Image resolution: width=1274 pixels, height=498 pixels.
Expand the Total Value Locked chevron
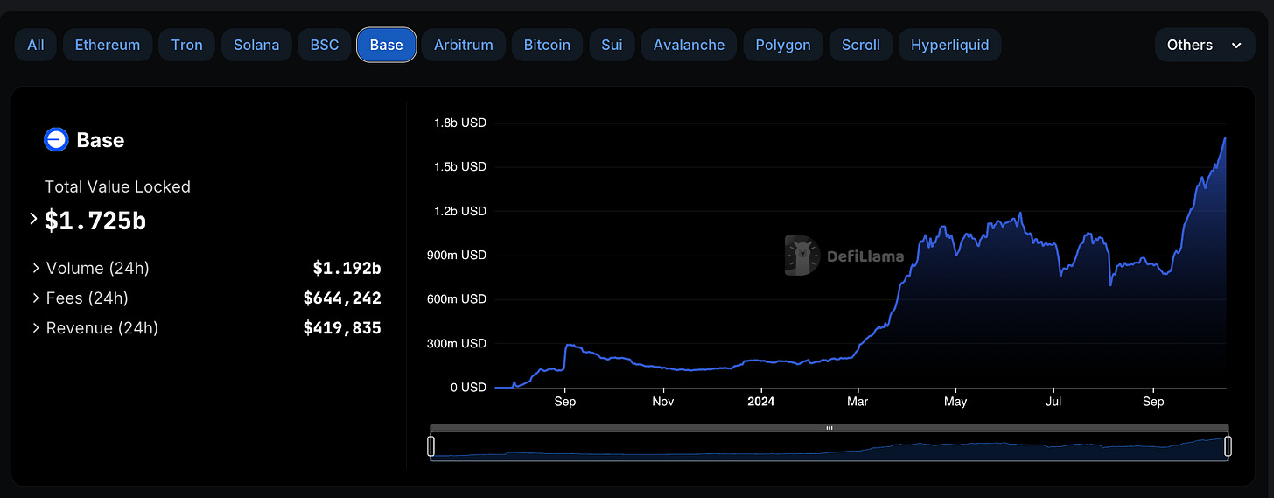(34, 219)
